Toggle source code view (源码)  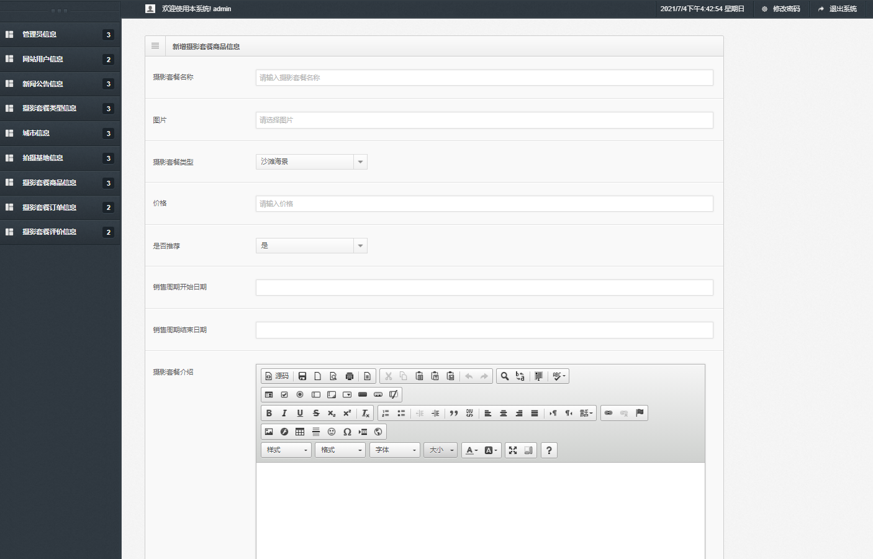click(x=277, y=376)
